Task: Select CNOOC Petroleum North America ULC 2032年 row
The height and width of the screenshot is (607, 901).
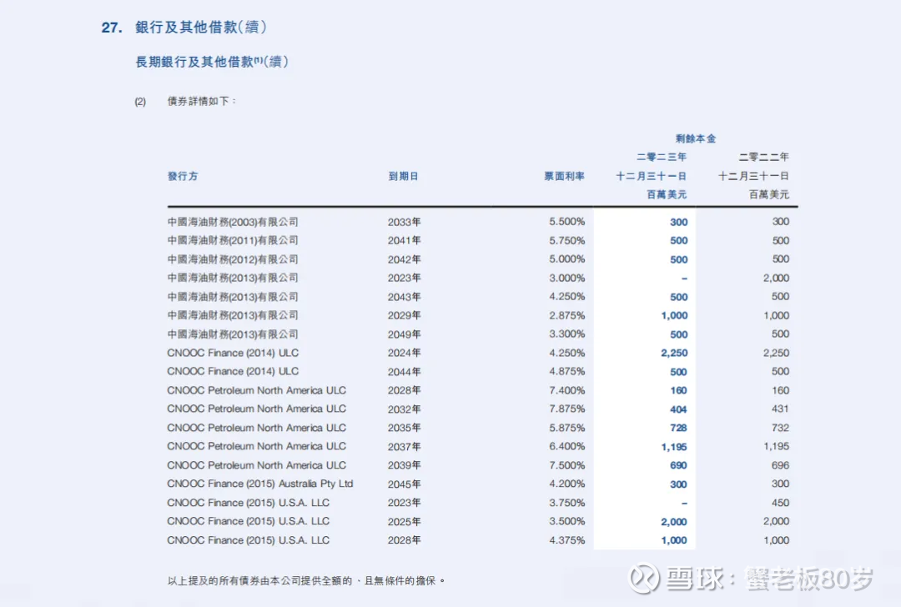Action: pos(256,409)
